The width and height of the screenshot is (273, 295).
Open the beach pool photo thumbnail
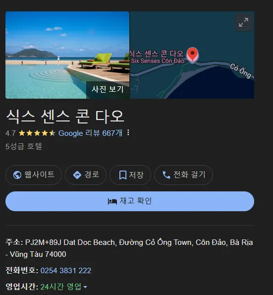67,55
